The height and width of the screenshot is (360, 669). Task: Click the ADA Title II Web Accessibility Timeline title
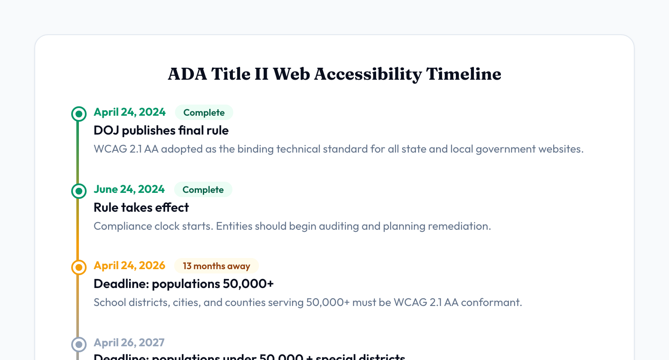click(x=334, y=74)
